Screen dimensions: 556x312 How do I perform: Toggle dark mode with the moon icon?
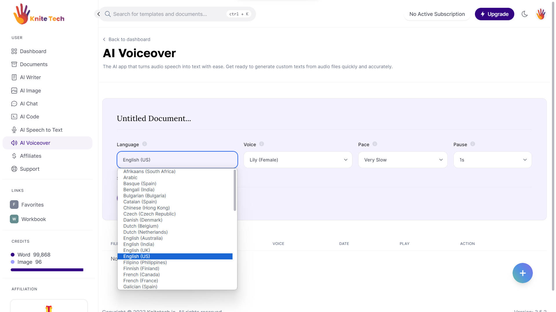524,14
